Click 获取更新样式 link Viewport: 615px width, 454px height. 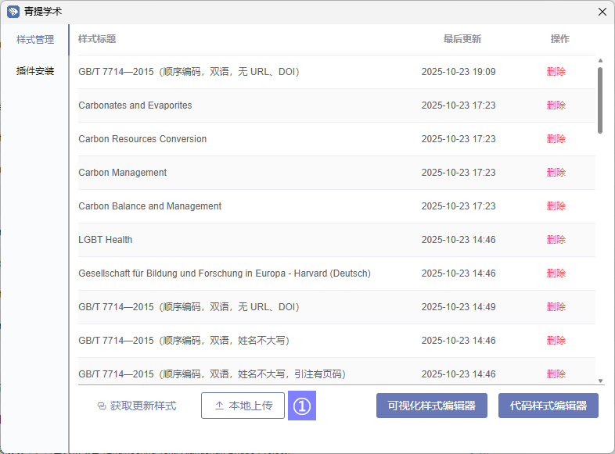tap(136, 406)
